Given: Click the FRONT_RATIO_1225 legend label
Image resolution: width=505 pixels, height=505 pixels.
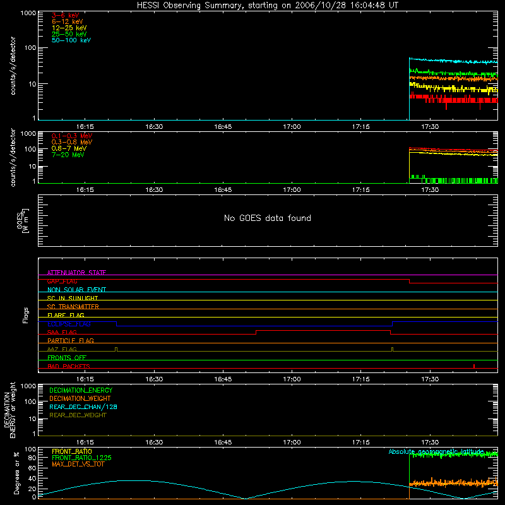Looking at the screenshot, I should coord(81,458).
